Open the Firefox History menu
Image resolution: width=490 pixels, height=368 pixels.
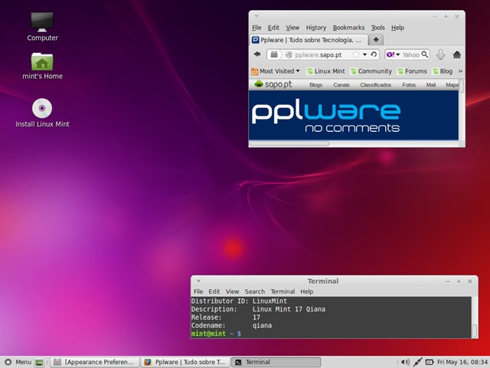[x=316, y=28]
